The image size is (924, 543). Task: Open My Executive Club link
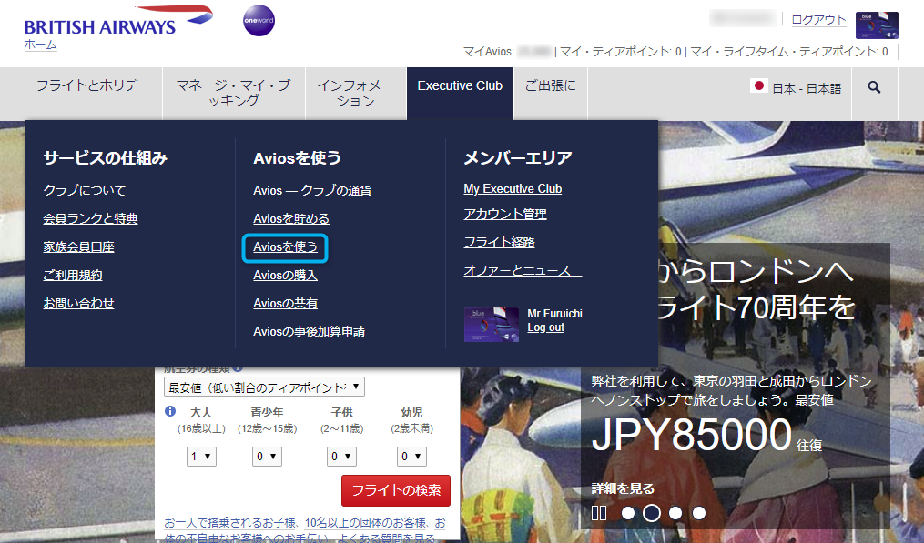pyautogui.click(x=513, y=188)
